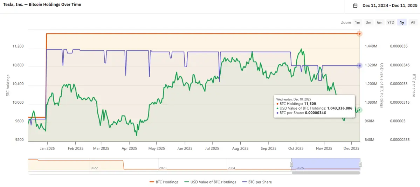420x187 pixels.
Task: Click the active 1y zoom button
Action: pos(402,22)
